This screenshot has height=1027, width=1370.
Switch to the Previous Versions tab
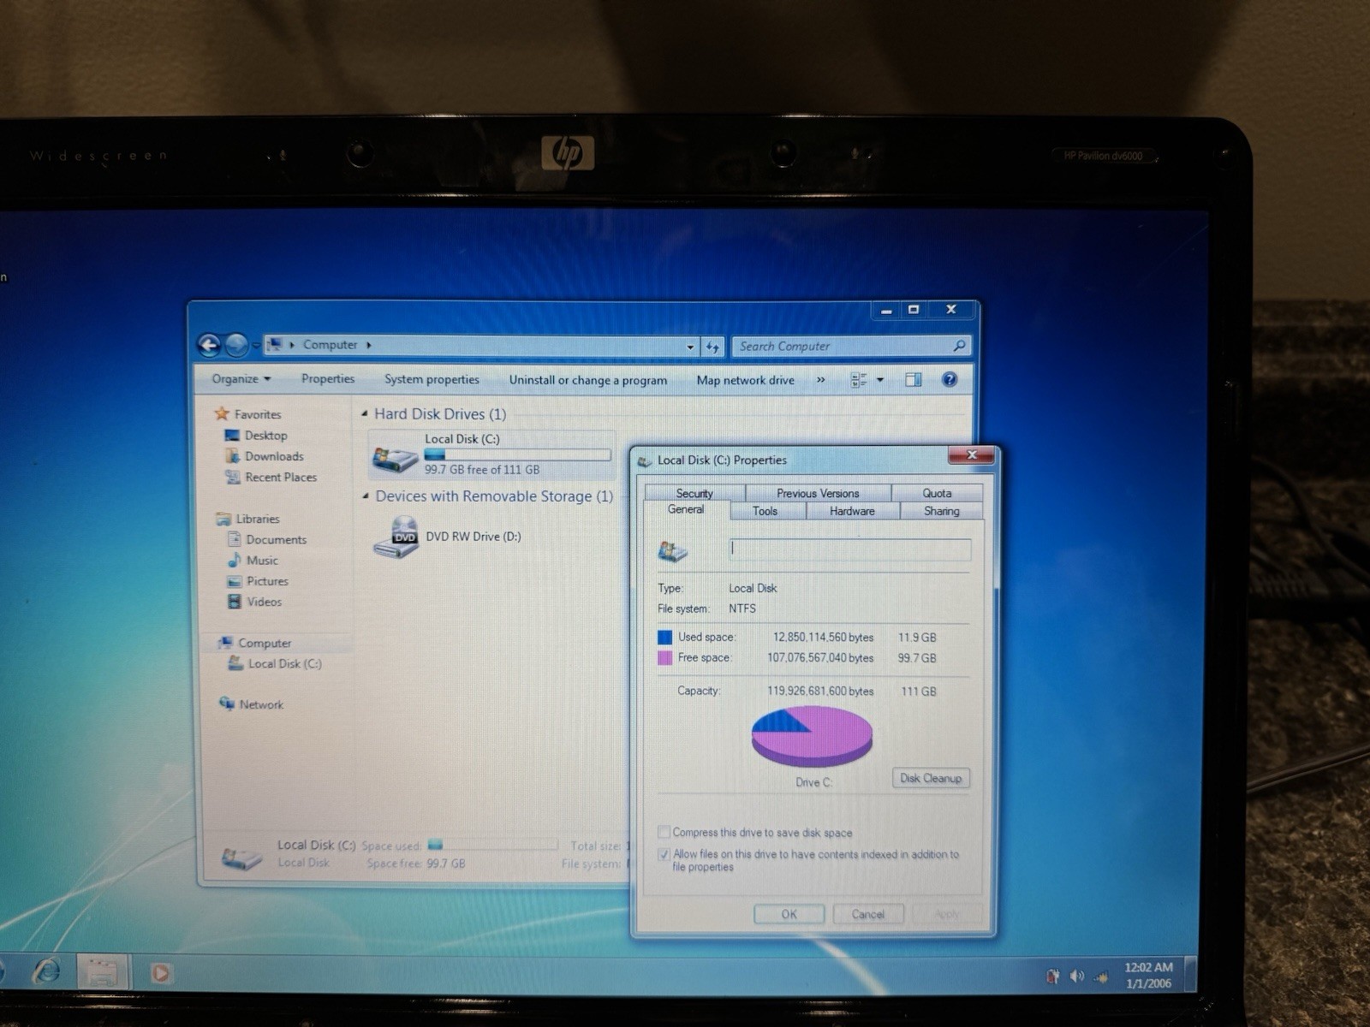818,493
